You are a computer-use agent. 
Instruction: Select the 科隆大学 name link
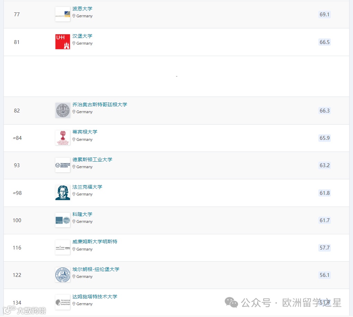[82, 214]
